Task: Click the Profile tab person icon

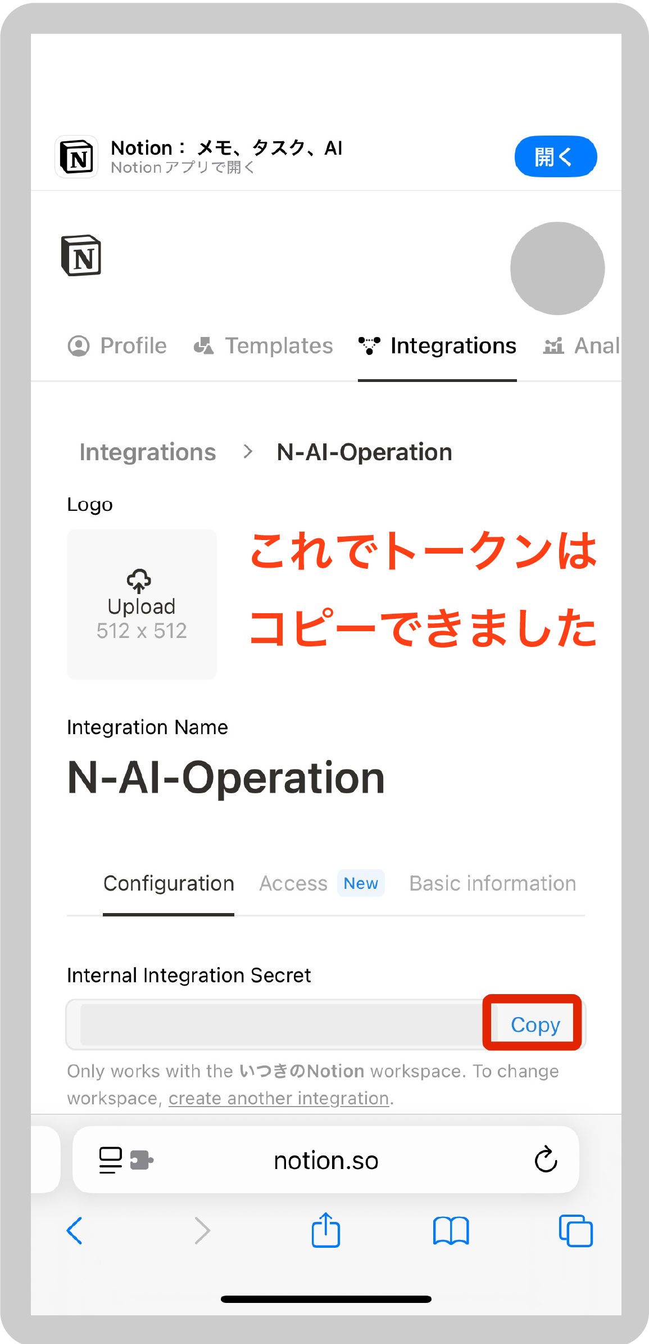Action: coord(79,346)
